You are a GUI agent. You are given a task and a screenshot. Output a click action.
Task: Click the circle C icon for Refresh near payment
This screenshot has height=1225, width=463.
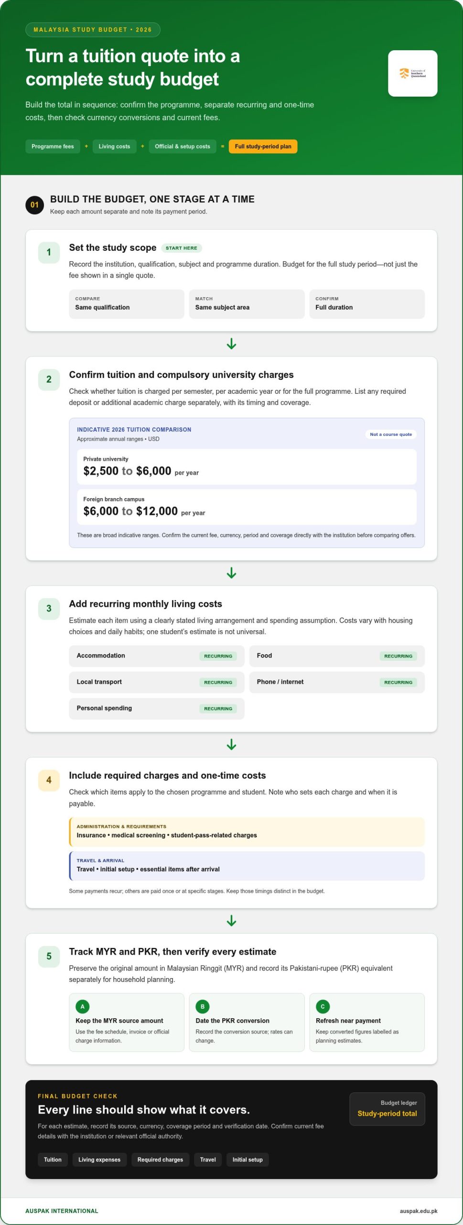[323, 1006]
